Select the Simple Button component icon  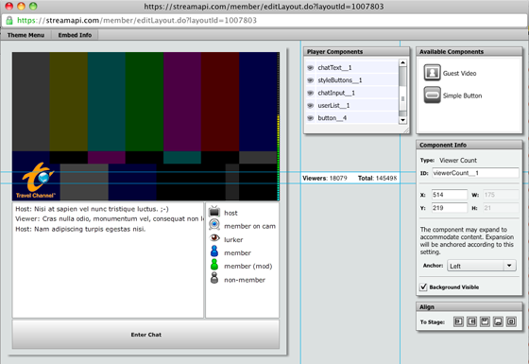click(433, 95)
